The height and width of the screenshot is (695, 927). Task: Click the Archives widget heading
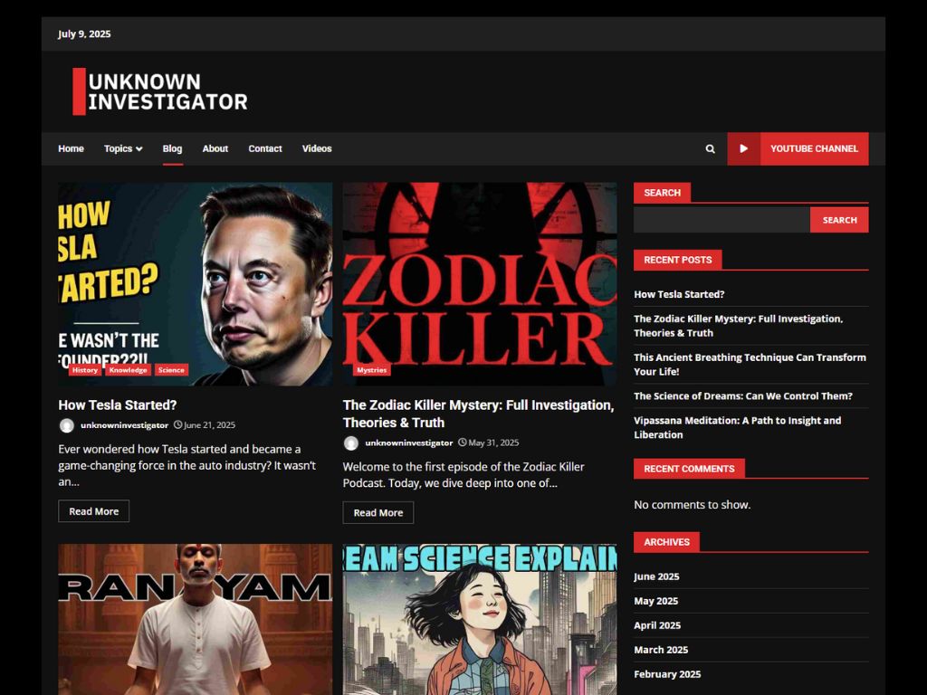tap(666, 542)
